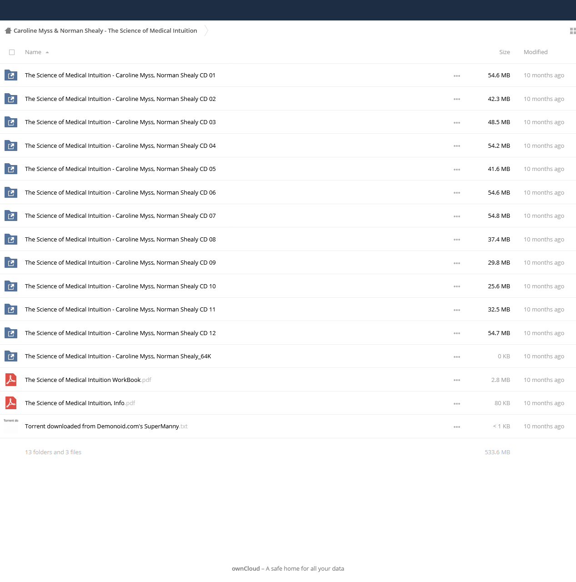Open the more-actions menu for Shealy_64K folder

tap(457, 357)
